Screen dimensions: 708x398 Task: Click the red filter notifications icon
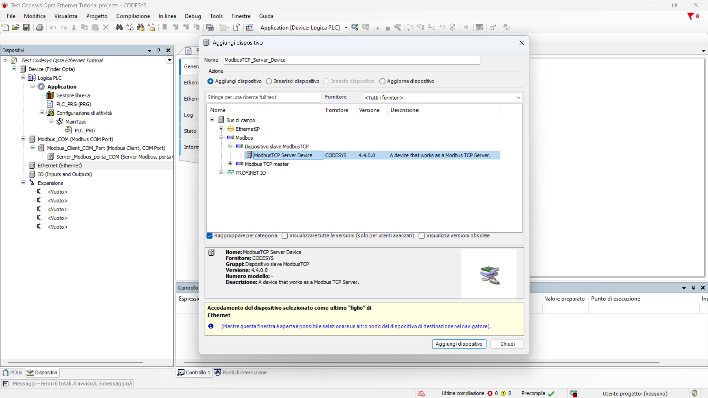click(691, 16)
